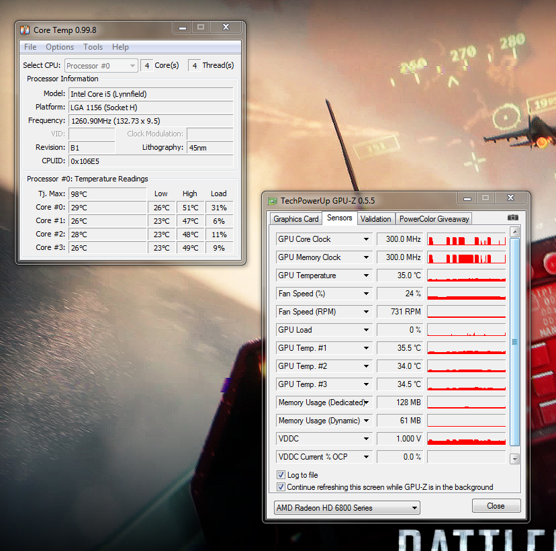Click the camera screenshot icon in GPU-Z
The image size is (556, 551).
point(513,218)
